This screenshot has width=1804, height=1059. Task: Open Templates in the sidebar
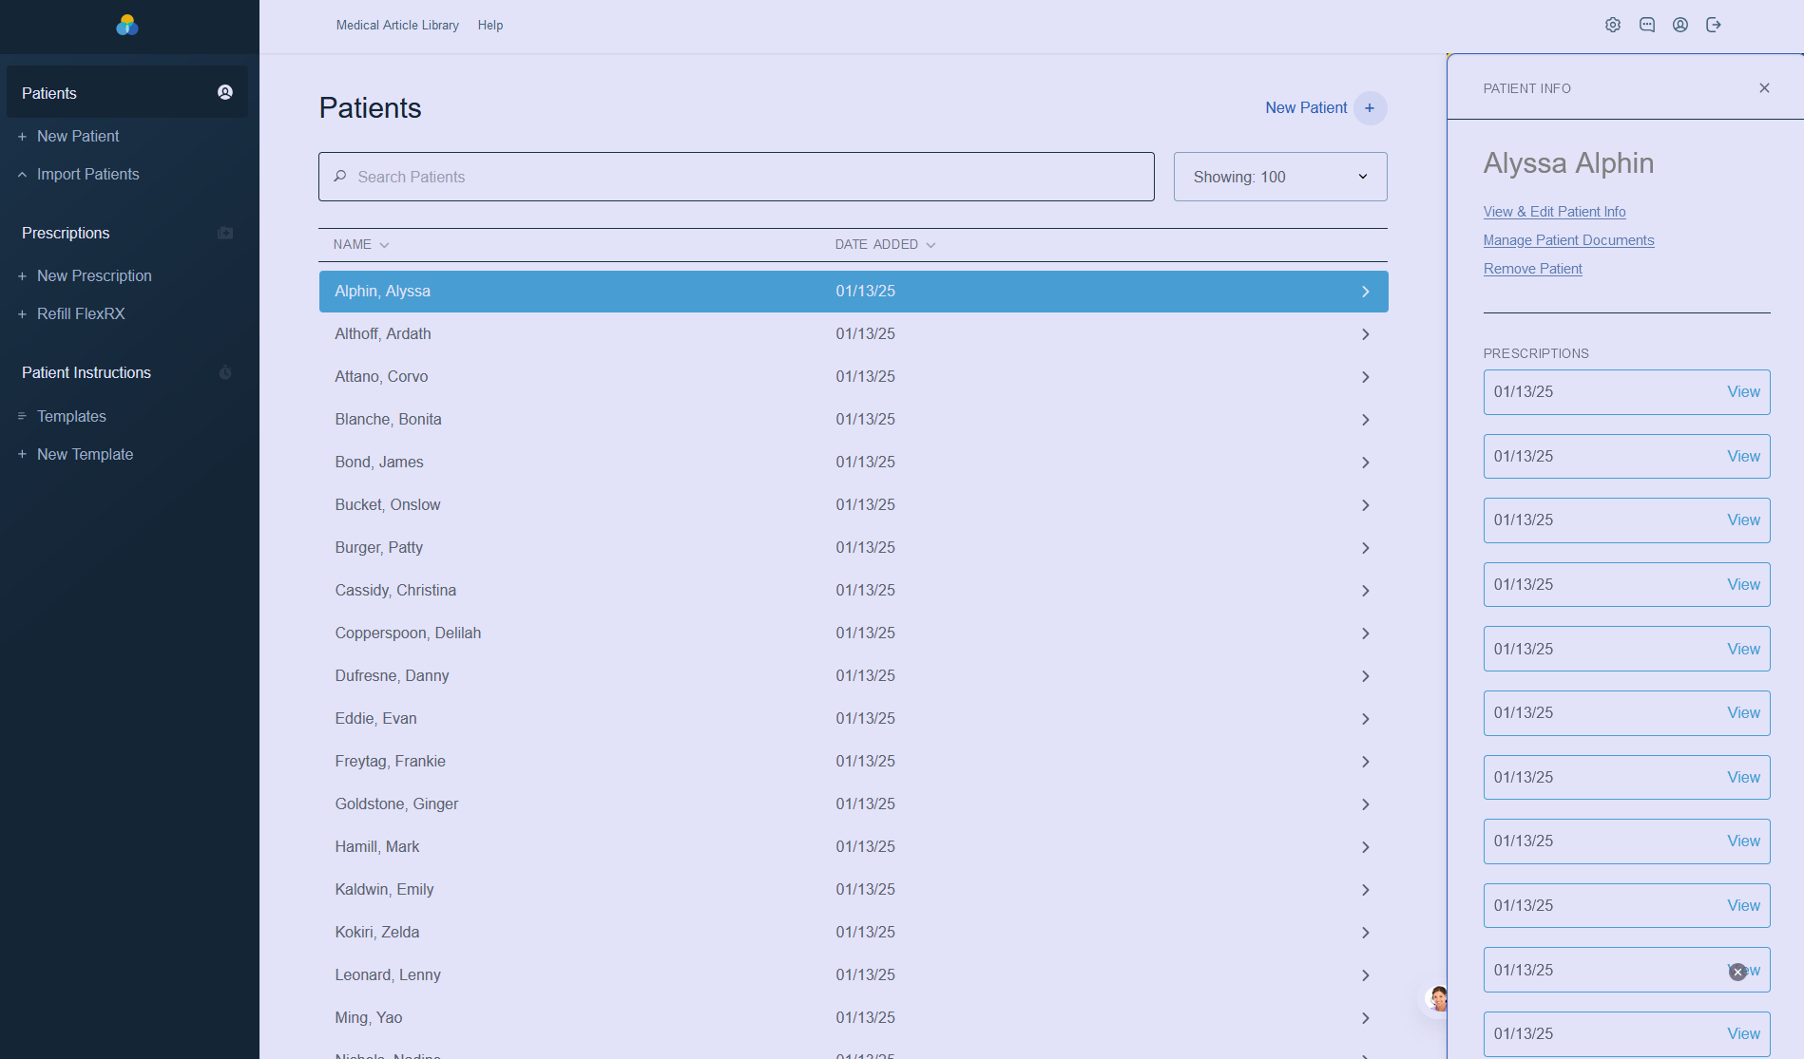point(71,416)
